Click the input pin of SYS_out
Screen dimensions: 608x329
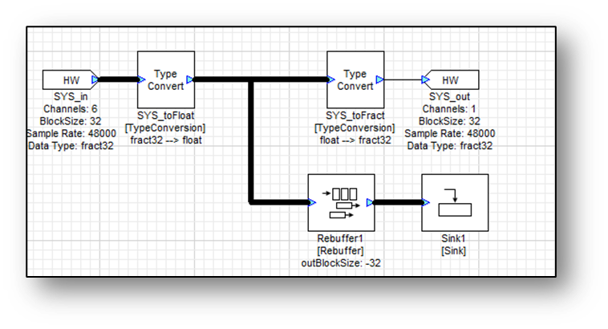pyautogui.click(x=424, y=80)
